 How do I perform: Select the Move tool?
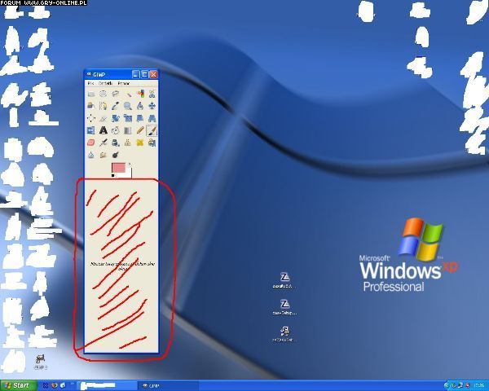pos(152,106)
